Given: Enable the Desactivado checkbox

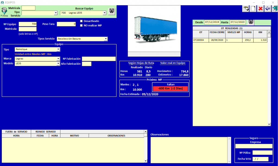Looking at the screenshot, I should point(81,21).
